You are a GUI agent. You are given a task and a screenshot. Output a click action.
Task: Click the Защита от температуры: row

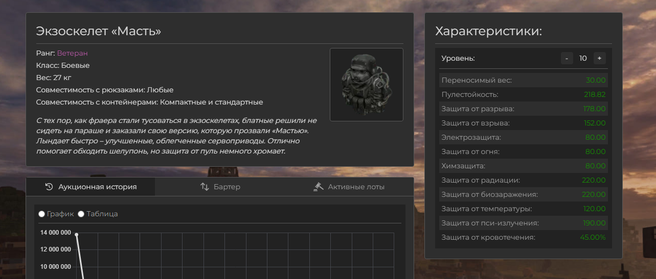524,209
